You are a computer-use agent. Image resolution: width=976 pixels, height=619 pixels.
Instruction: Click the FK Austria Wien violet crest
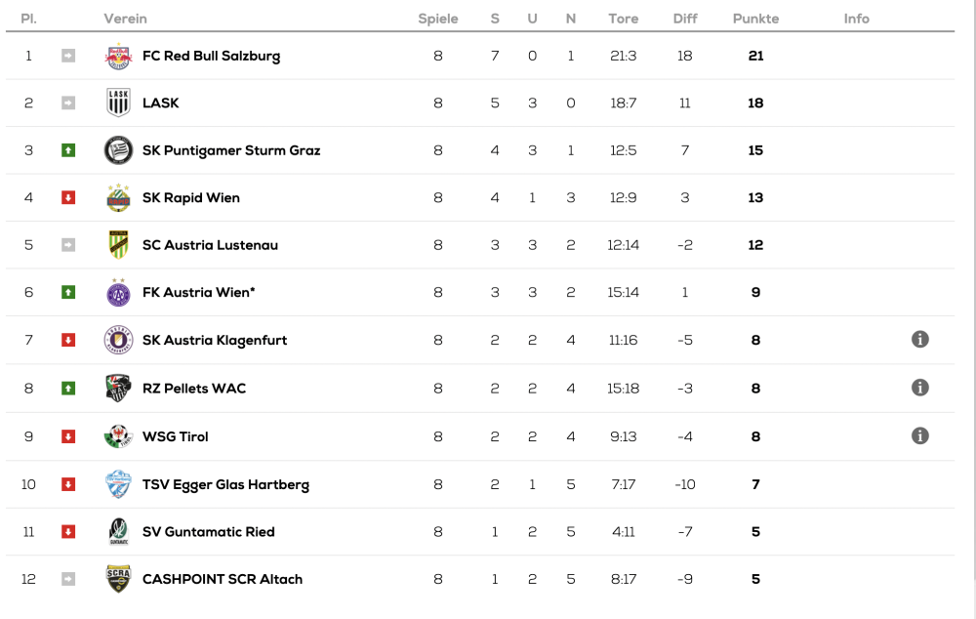[118, 292]
